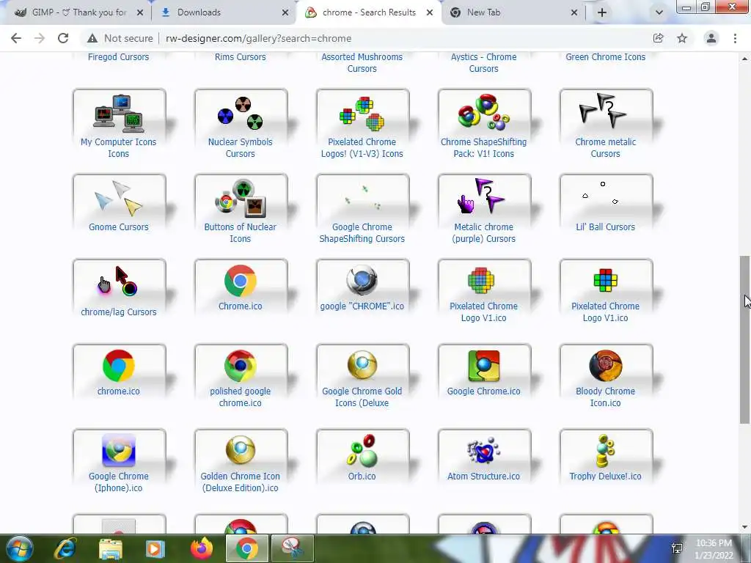Click the Nuclear Symbols Cursors text link

point(240,147)
